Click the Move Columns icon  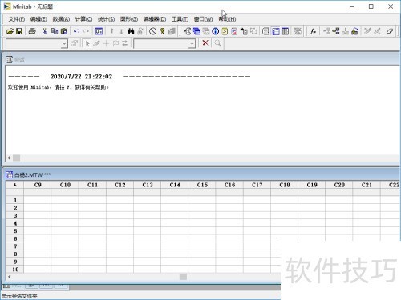click(354, 31)
